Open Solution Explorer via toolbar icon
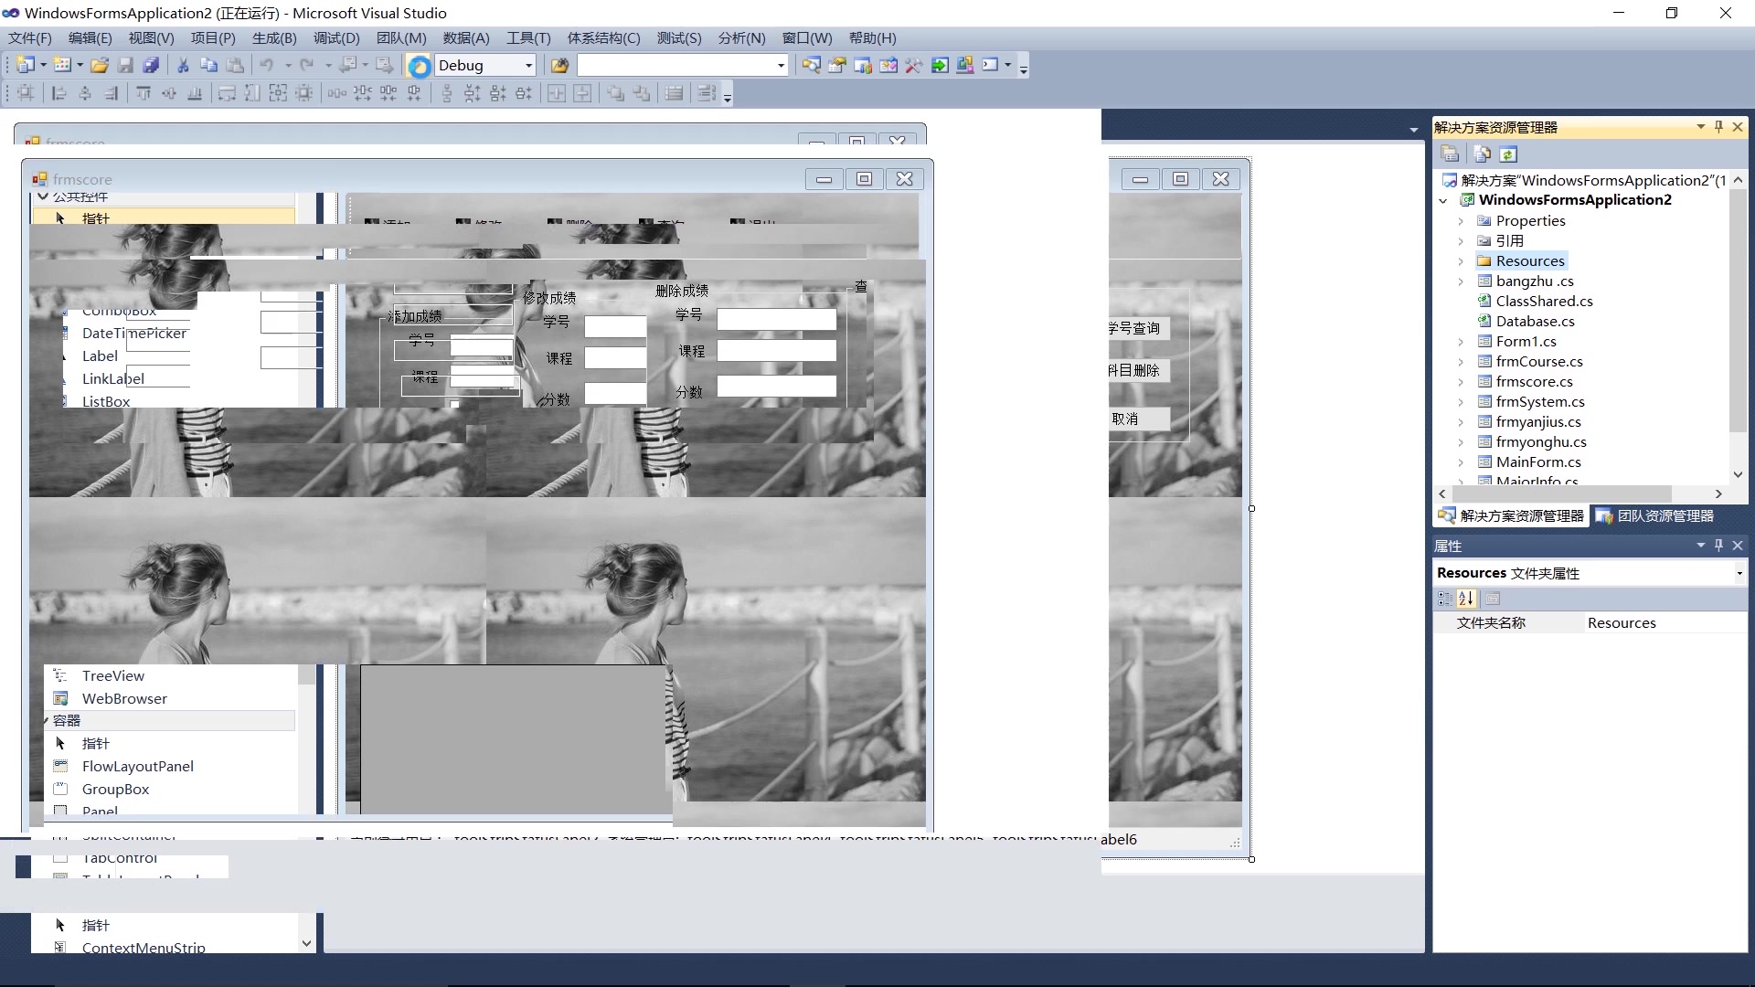This screenshot has width=1755, height=987. click(x=812, y=65)
